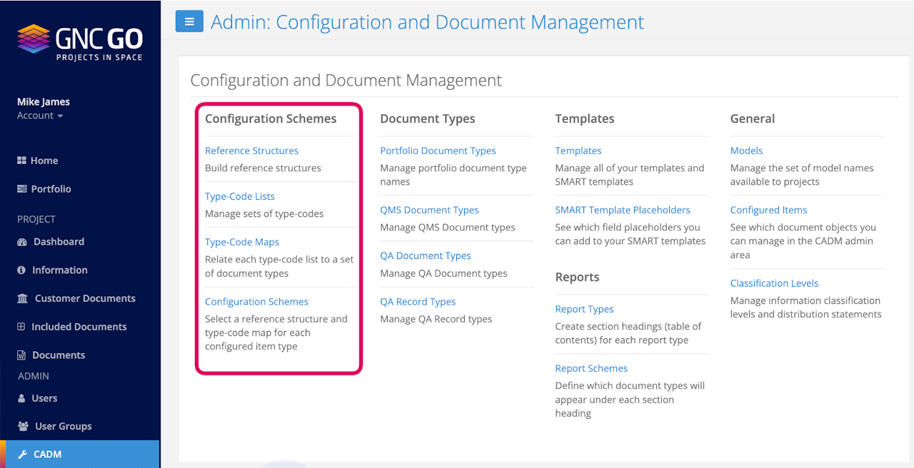Viewport: 914px width, 468px height.
Task: Click the Reports section heading
Action: coord(577,277)
